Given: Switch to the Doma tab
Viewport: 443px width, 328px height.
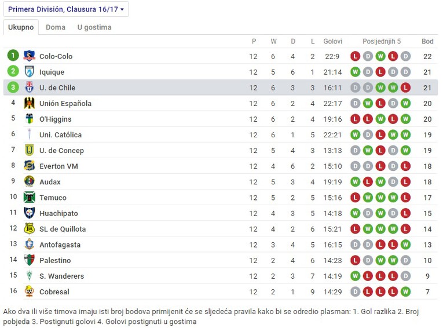Looking at the screenshot, I should [56, 27].
